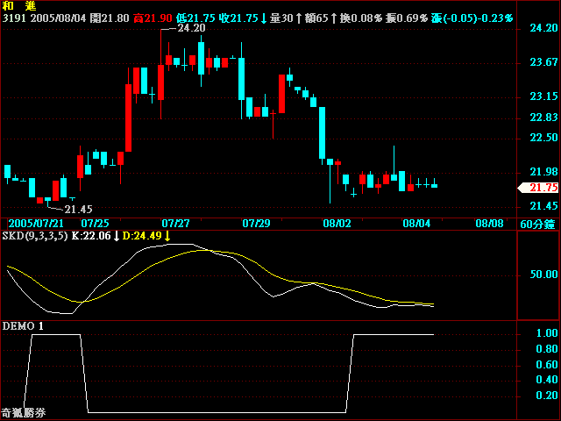Click the 22.50 price axis label
561x421 pixels.
pyautogui.click(x=543, y=138)
